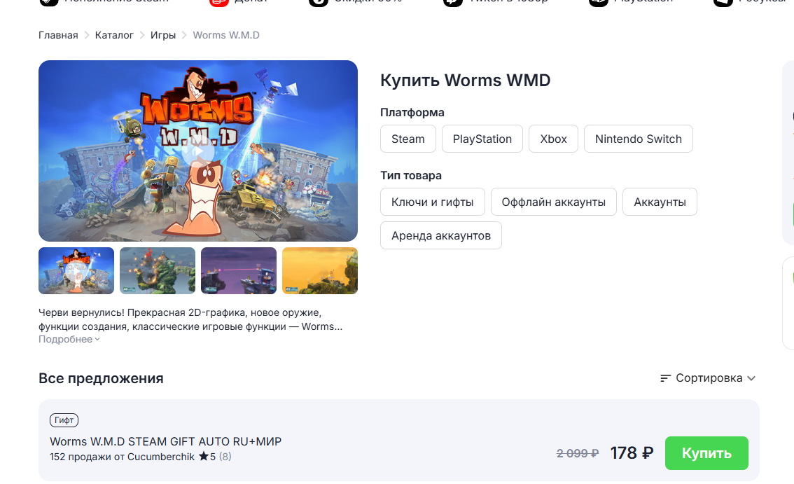
Task: Click the price 178 ₽
Action: 632,452
